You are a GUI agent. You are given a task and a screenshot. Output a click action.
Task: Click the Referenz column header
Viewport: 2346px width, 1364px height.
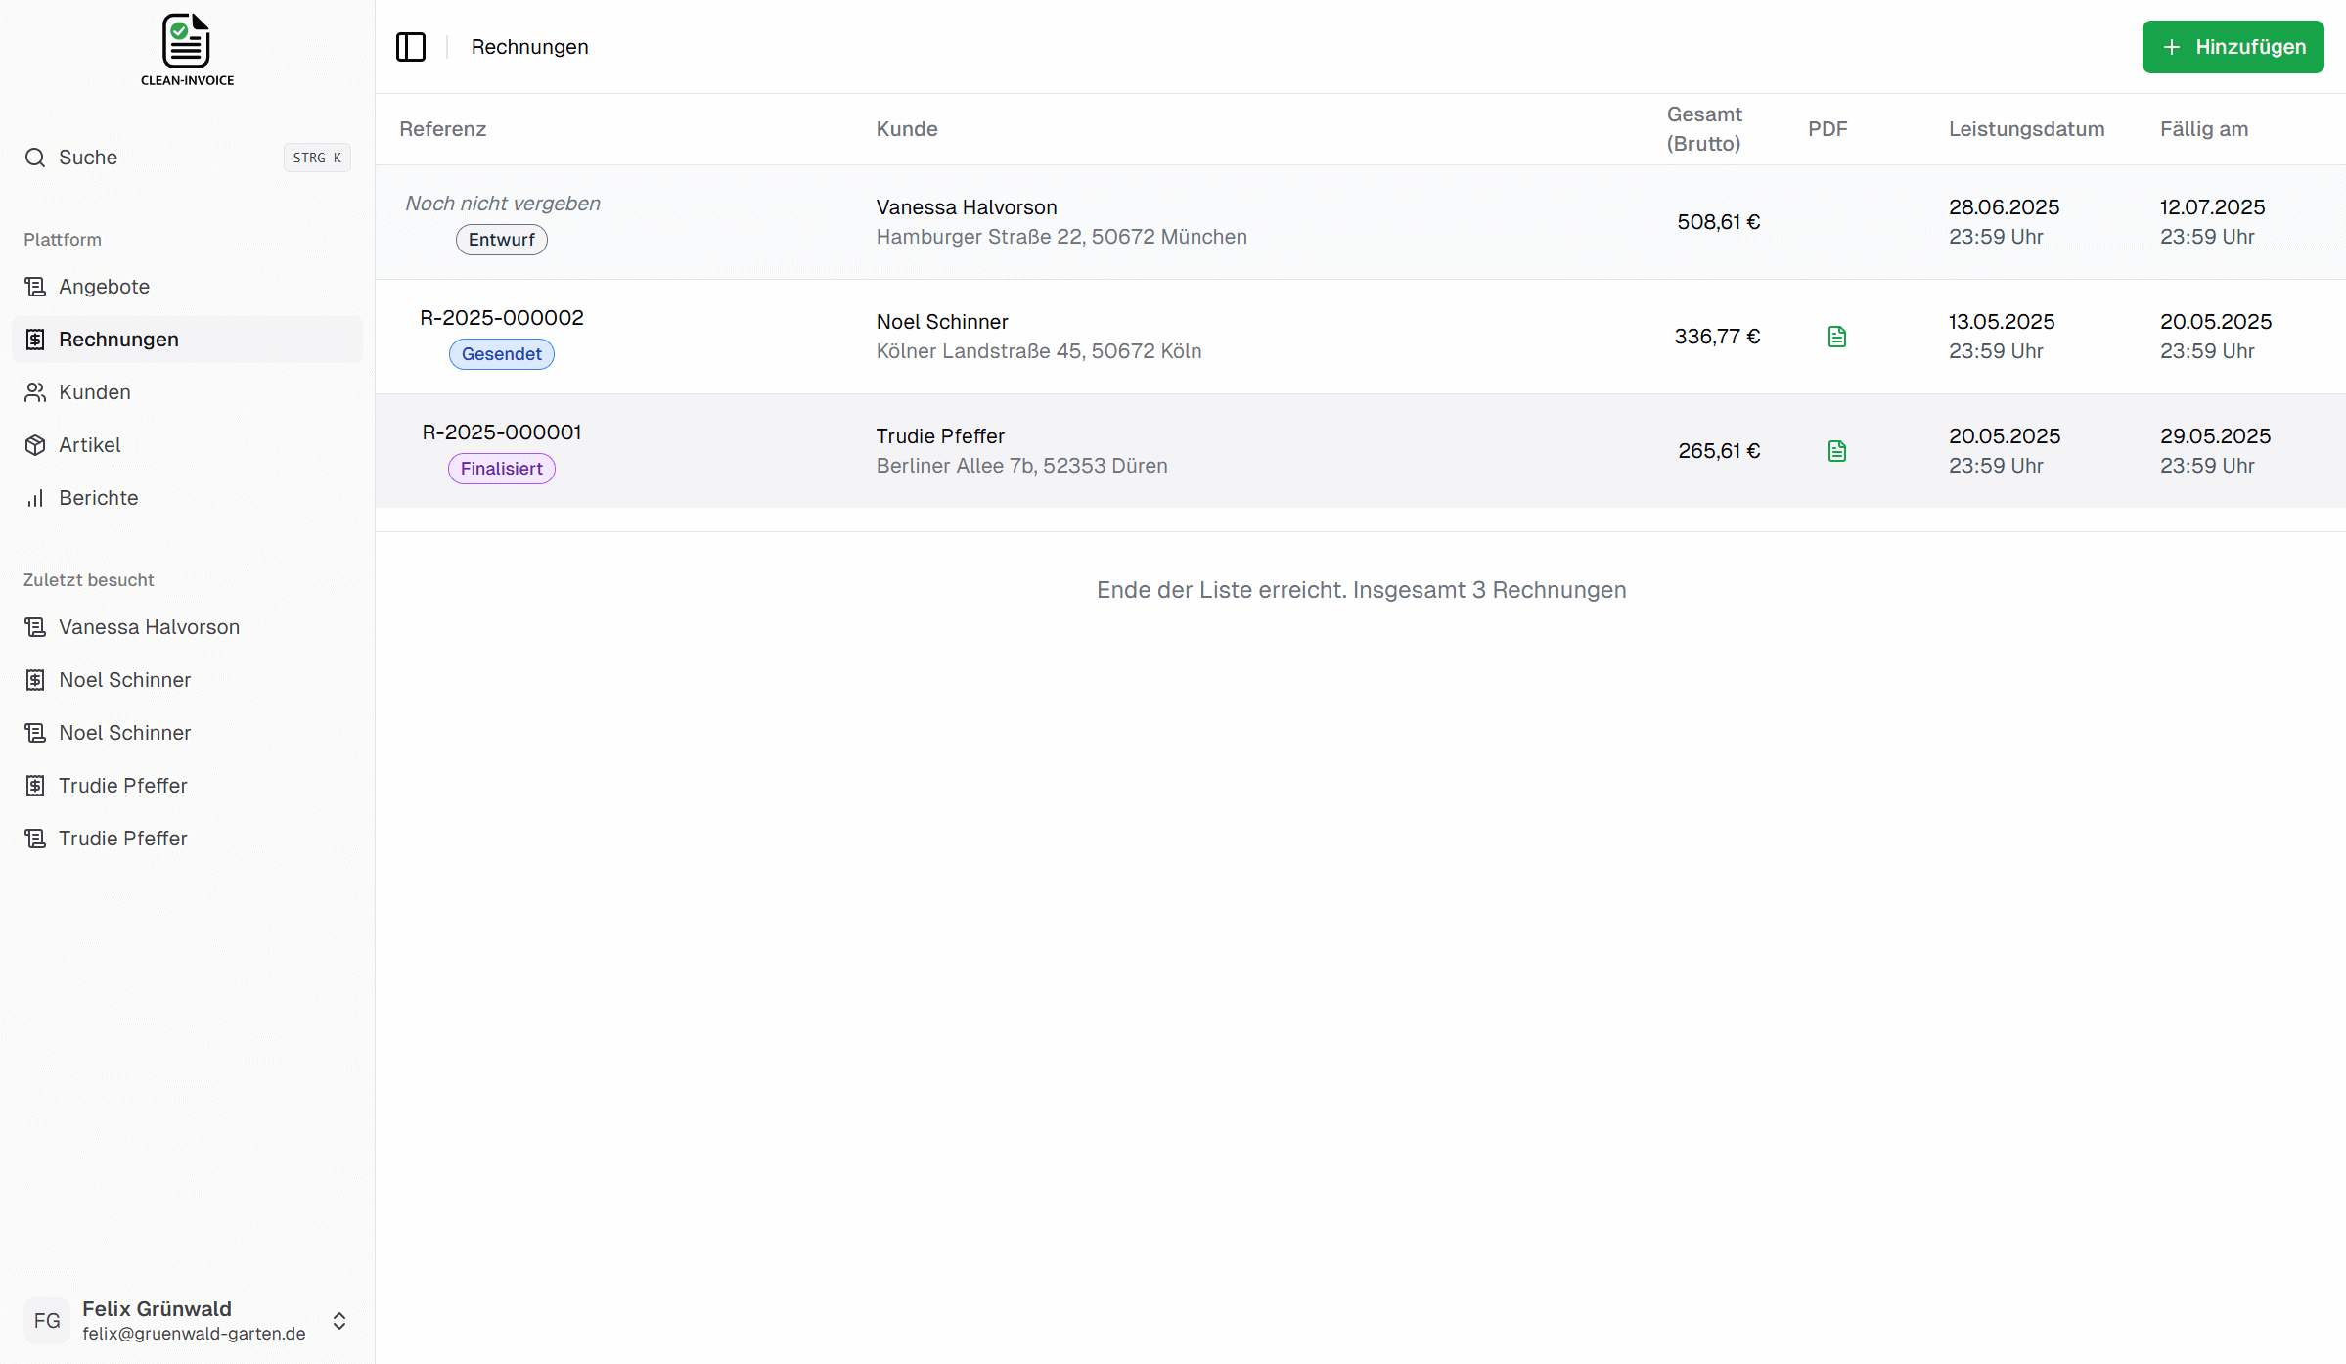pos(443,129)
